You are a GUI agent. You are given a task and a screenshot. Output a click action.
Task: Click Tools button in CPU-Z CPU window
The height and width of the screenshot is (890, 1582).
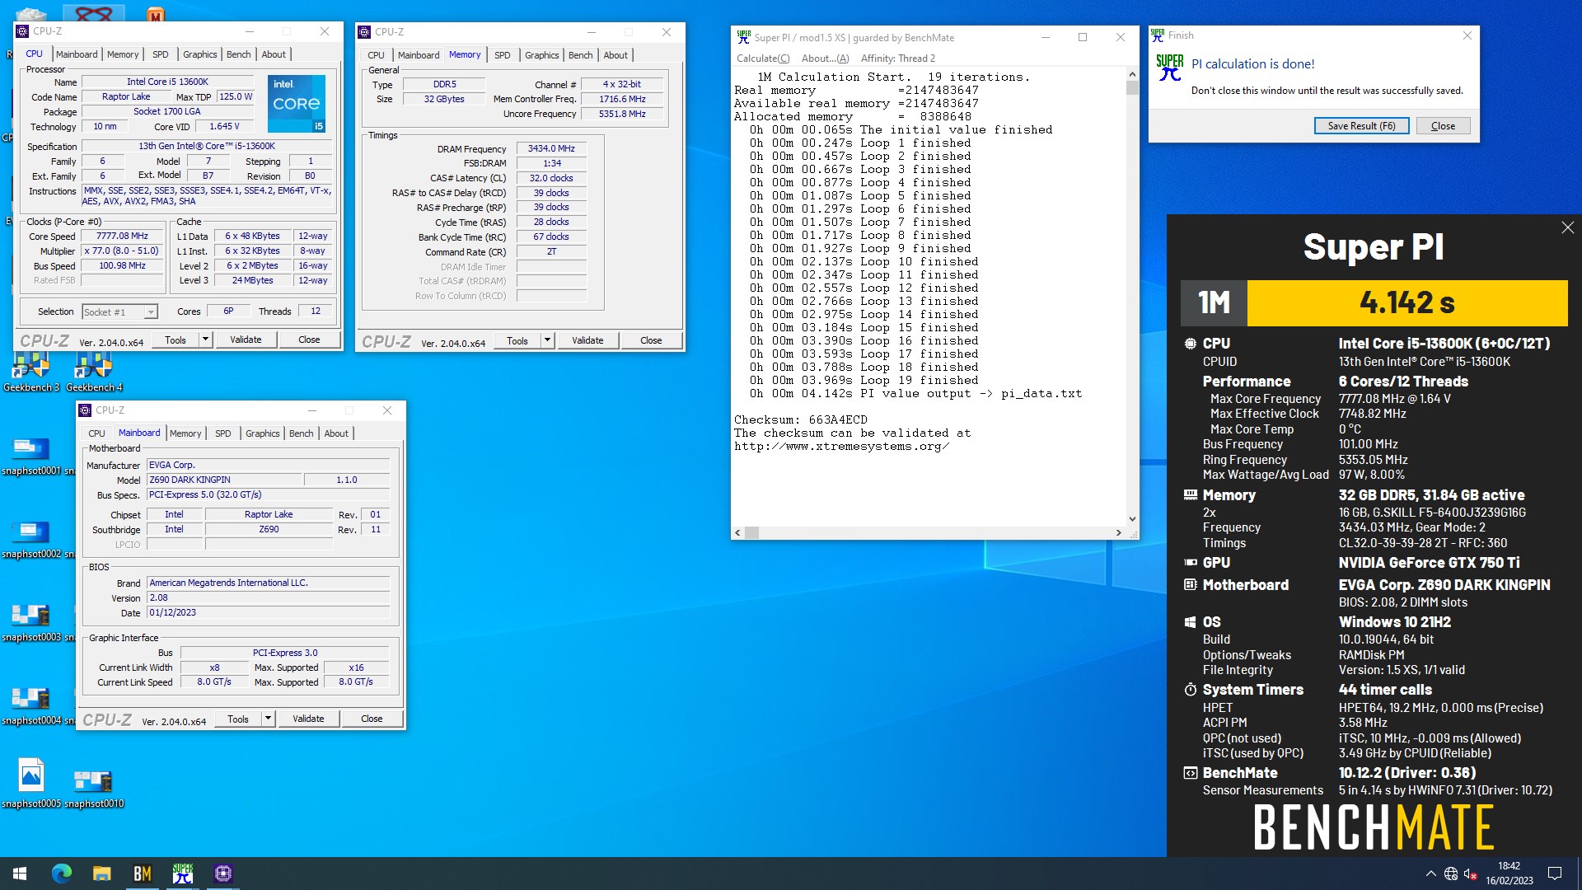(x=176, y=340)
